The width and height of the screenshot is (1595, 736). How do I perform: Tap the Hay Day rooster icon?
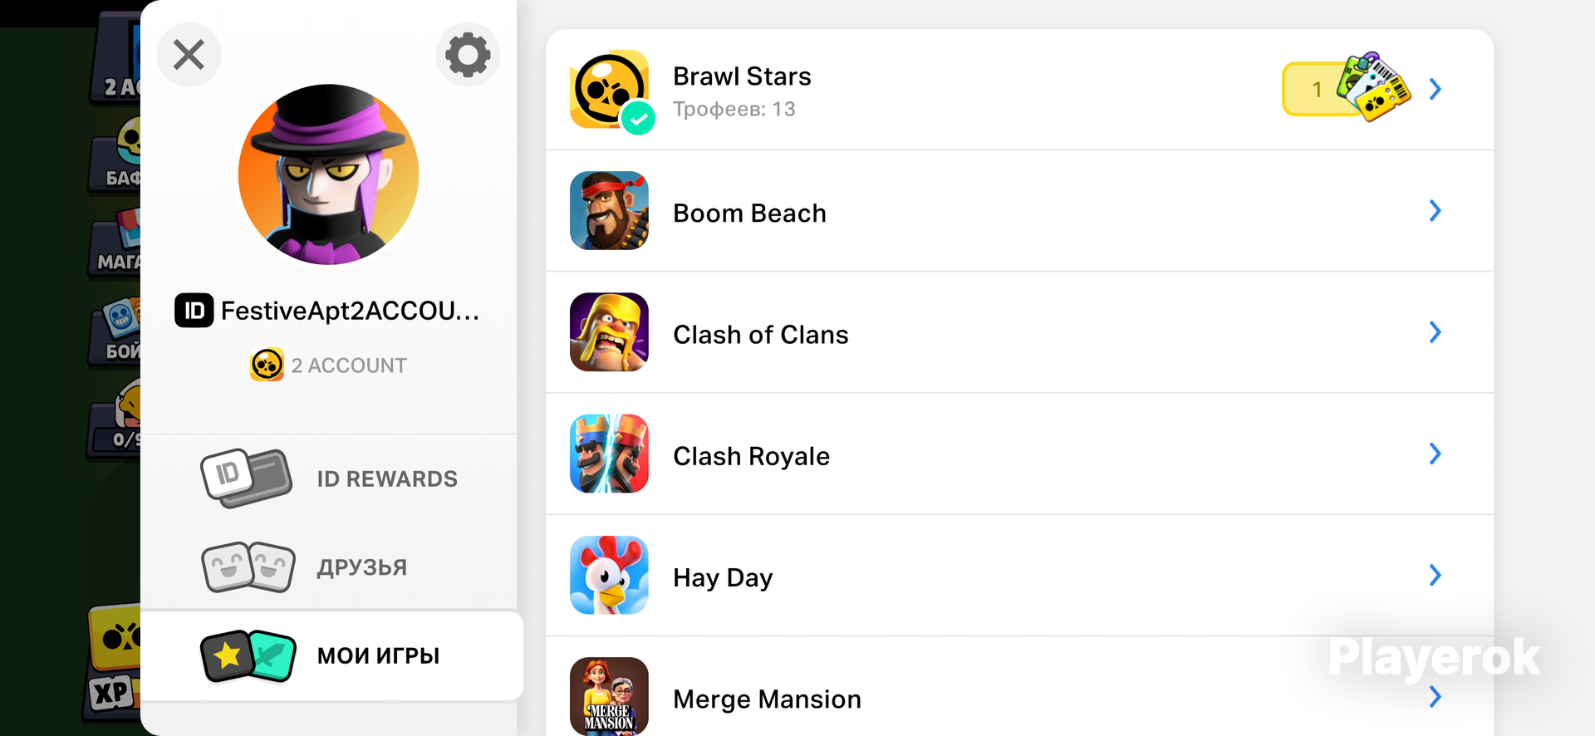coord(609,575)
